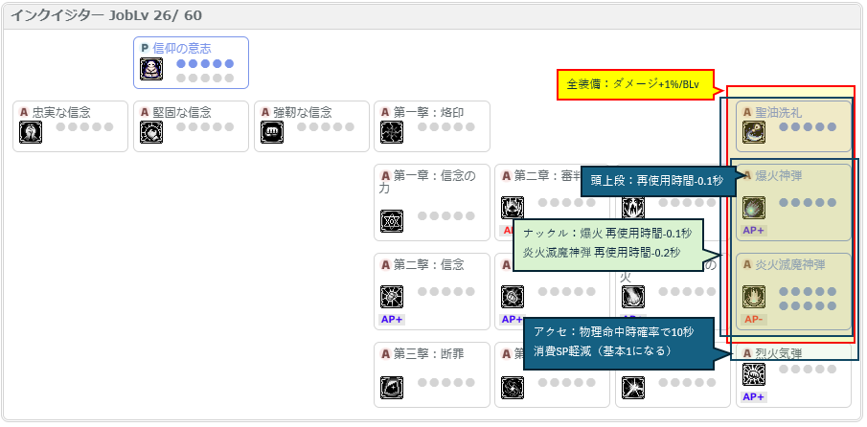Set level dots for 第二撃:信念

[x=446, y=292]
